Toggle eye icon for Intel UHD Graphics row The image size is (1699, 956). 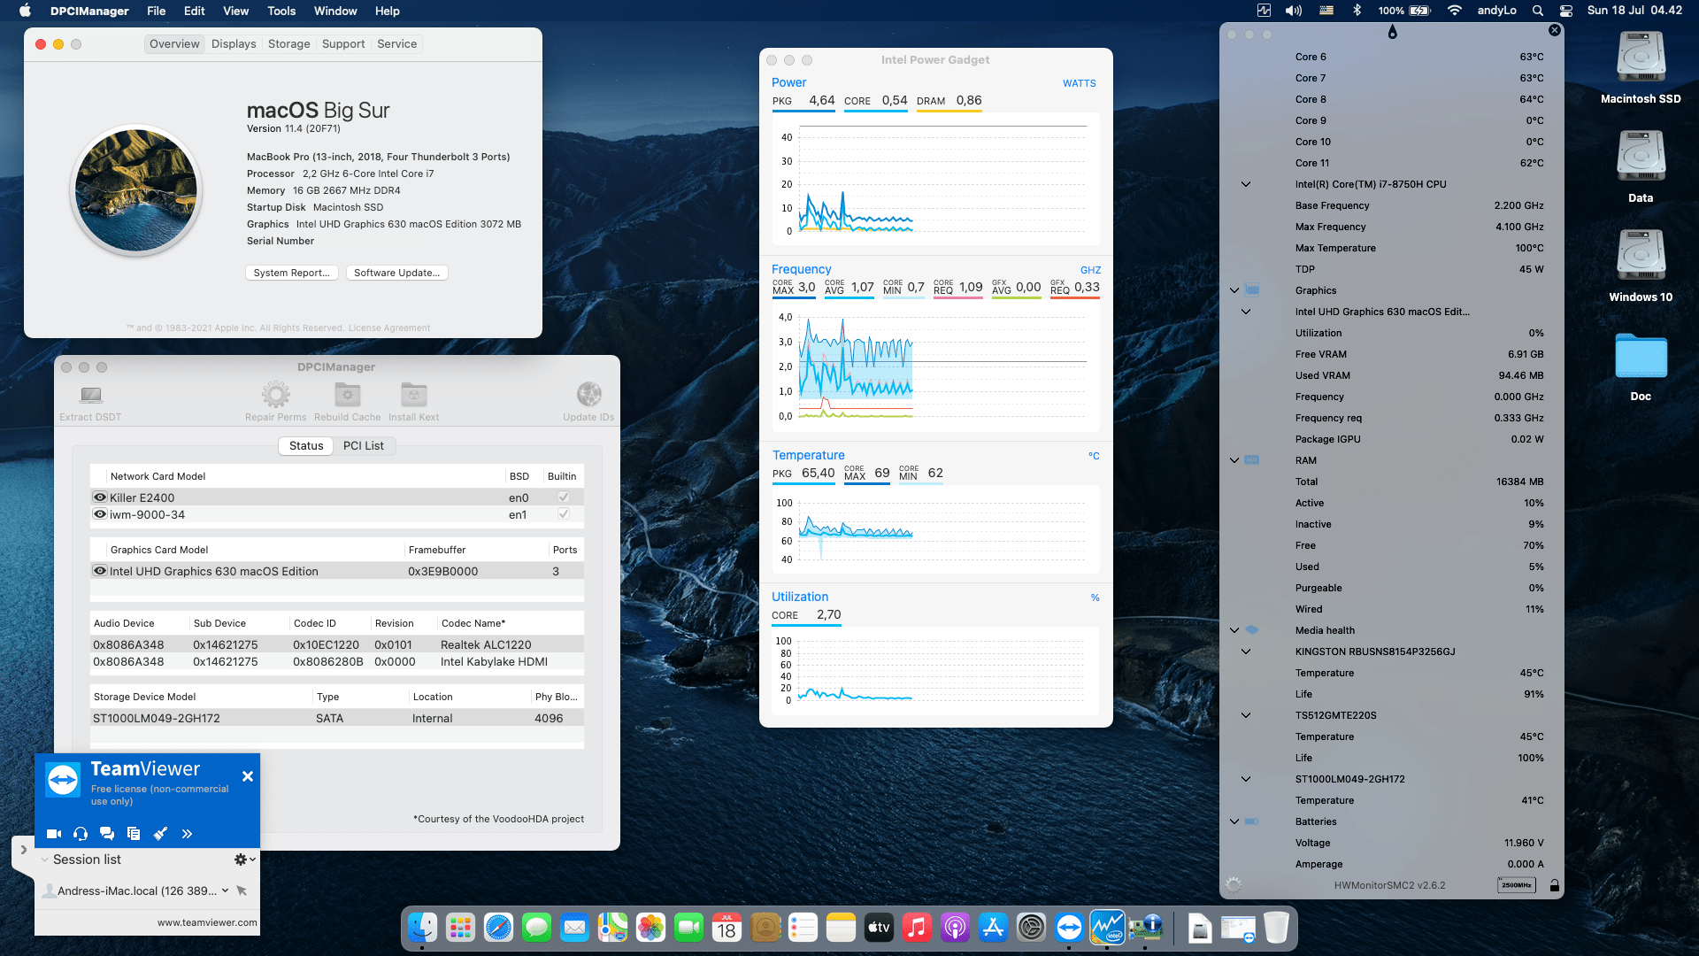(100, 571)
